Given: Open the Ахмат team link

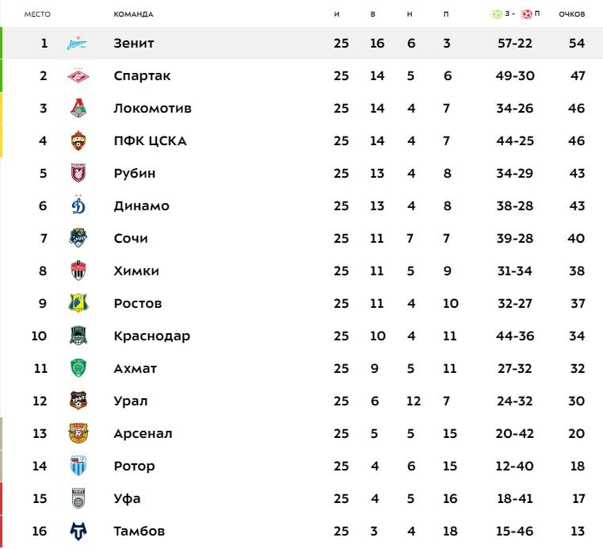Looking at the screenshot, I should point(135,368).
